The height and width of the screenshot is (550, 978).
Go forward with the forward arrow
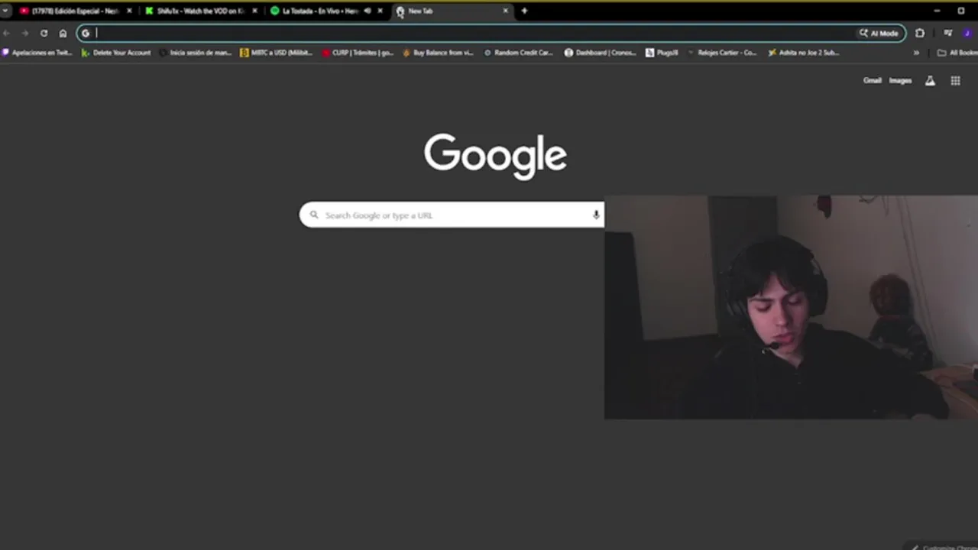(24, 33)
